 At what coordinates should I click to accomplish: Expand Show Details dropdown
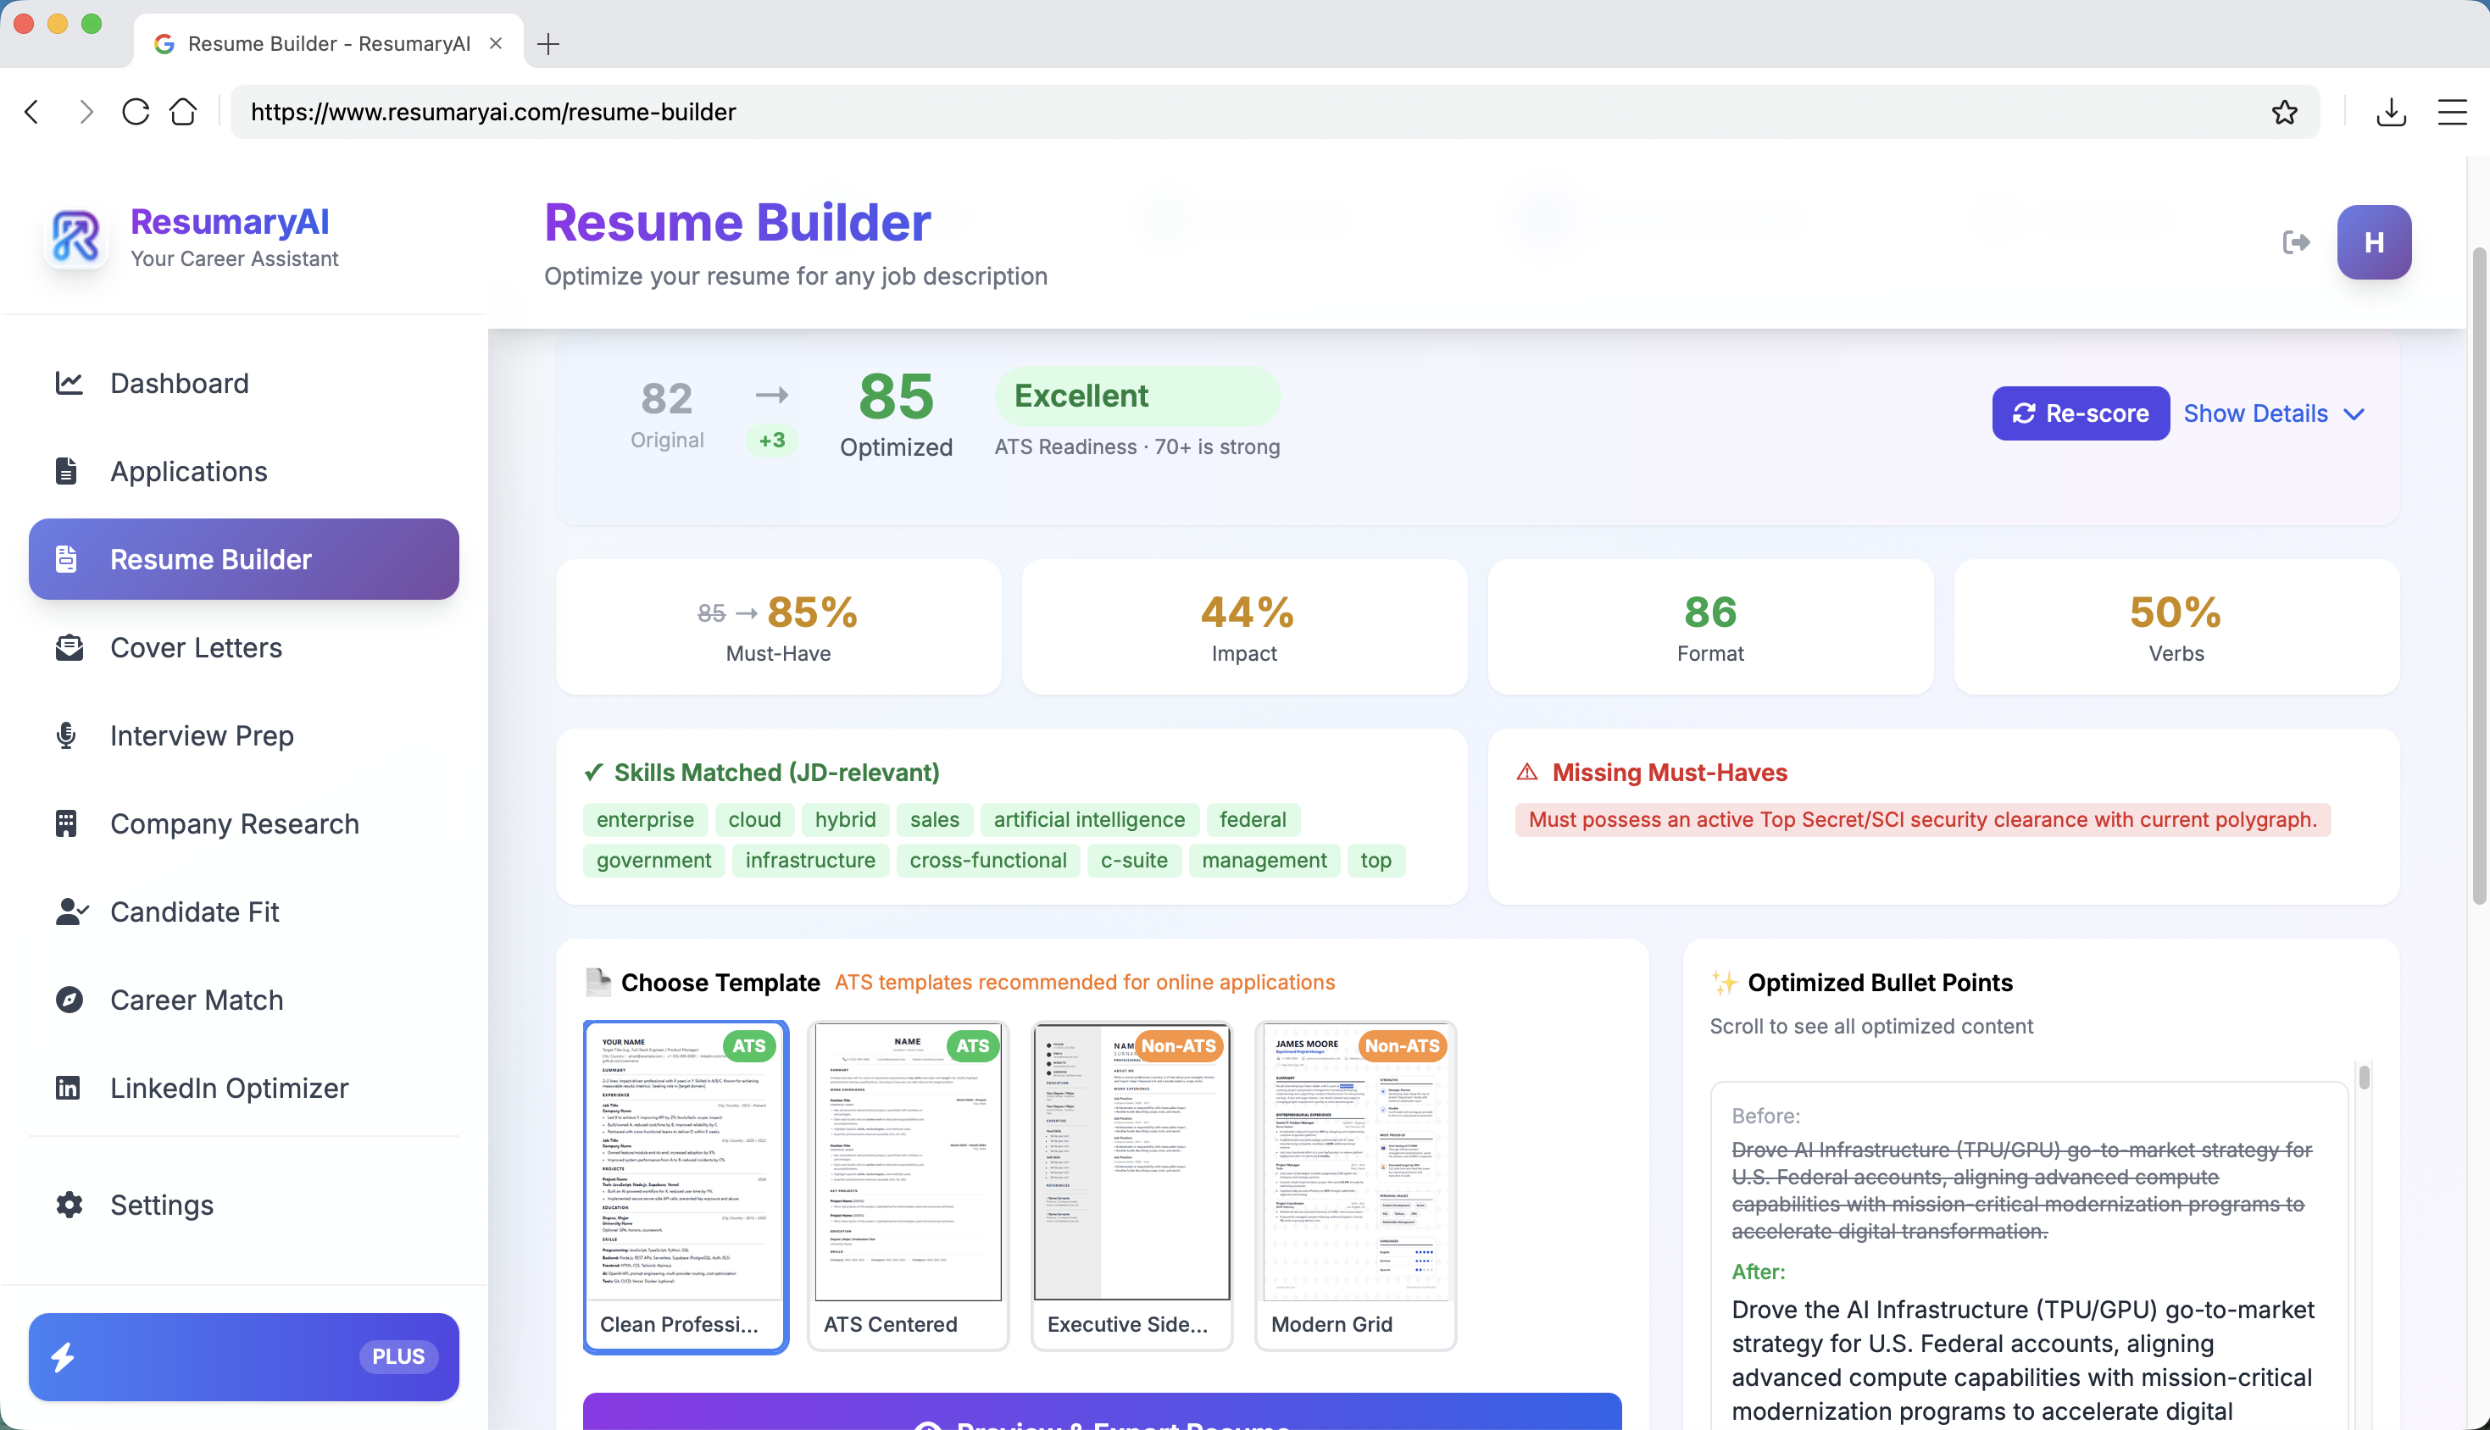(x=2274, y=413)
